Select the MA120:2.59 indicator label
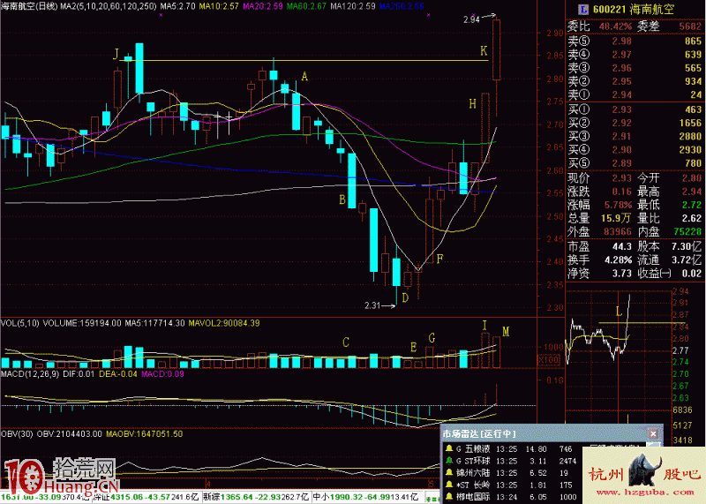Viewport: 706px width, 504px height. pos(352,6)
